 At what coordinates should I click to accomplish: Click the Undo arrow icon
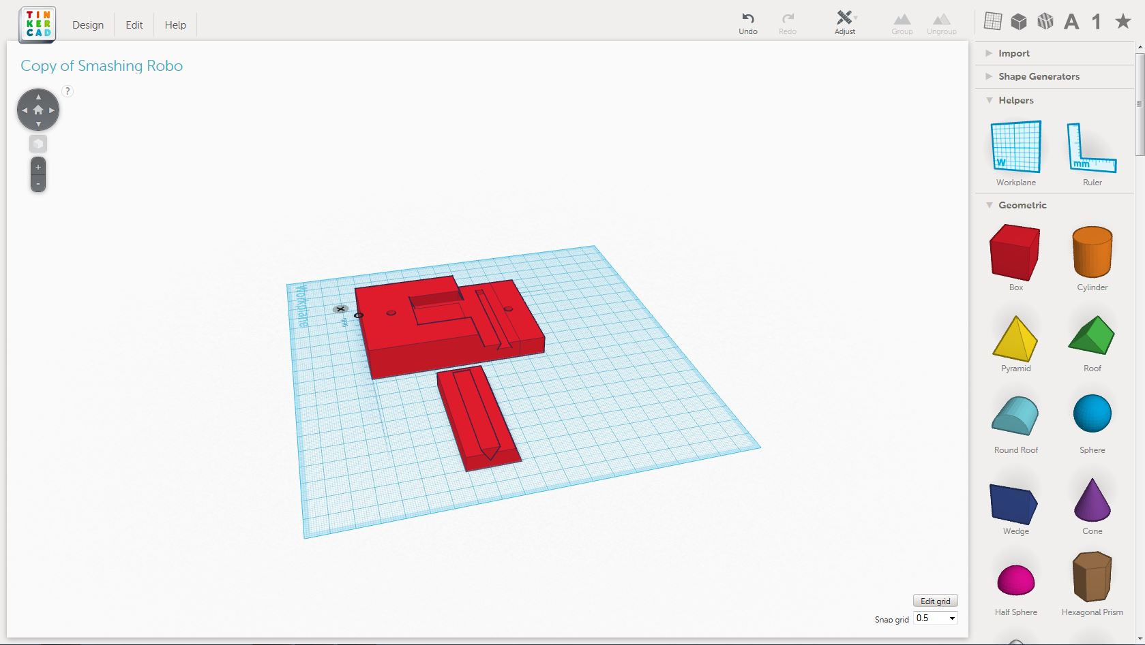(747, 18)
